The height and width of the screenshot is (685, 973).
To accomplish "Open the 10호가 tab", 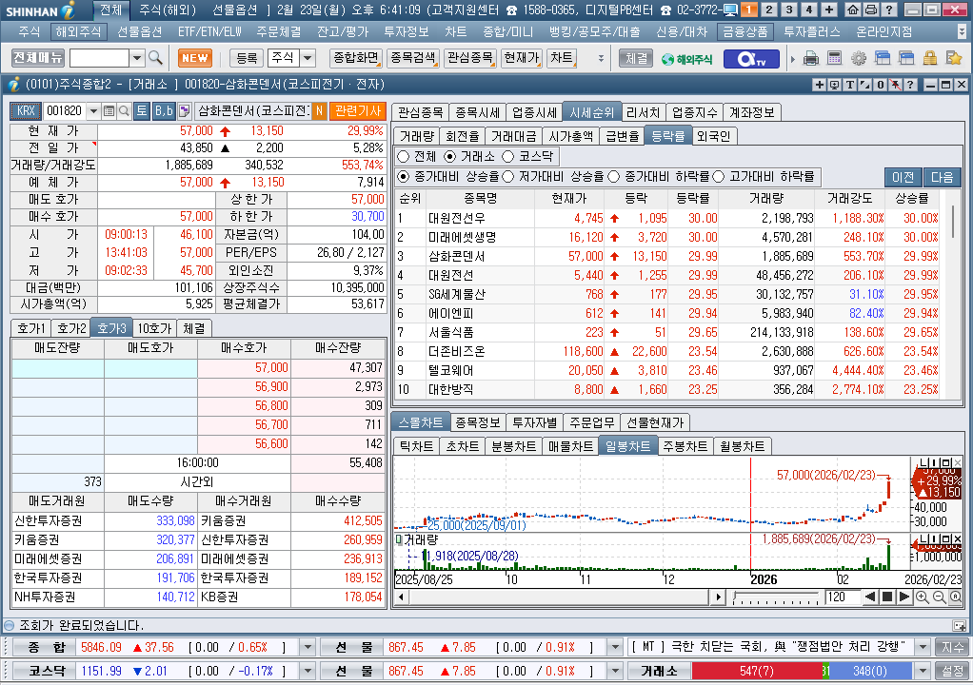I will coord(154,328).
